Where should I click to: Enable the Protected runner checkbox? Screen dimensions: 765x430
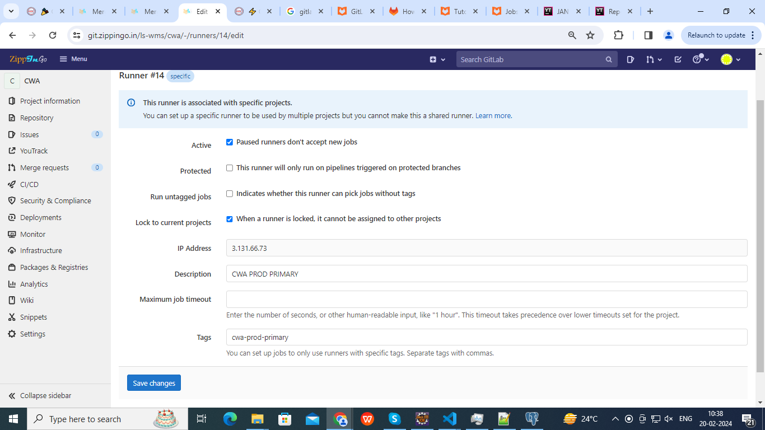(230, 168)
